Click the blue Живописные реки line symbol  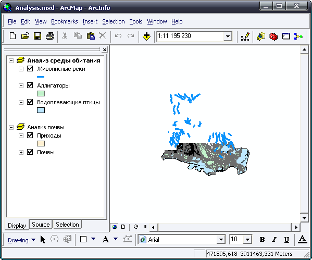(41, 77)
